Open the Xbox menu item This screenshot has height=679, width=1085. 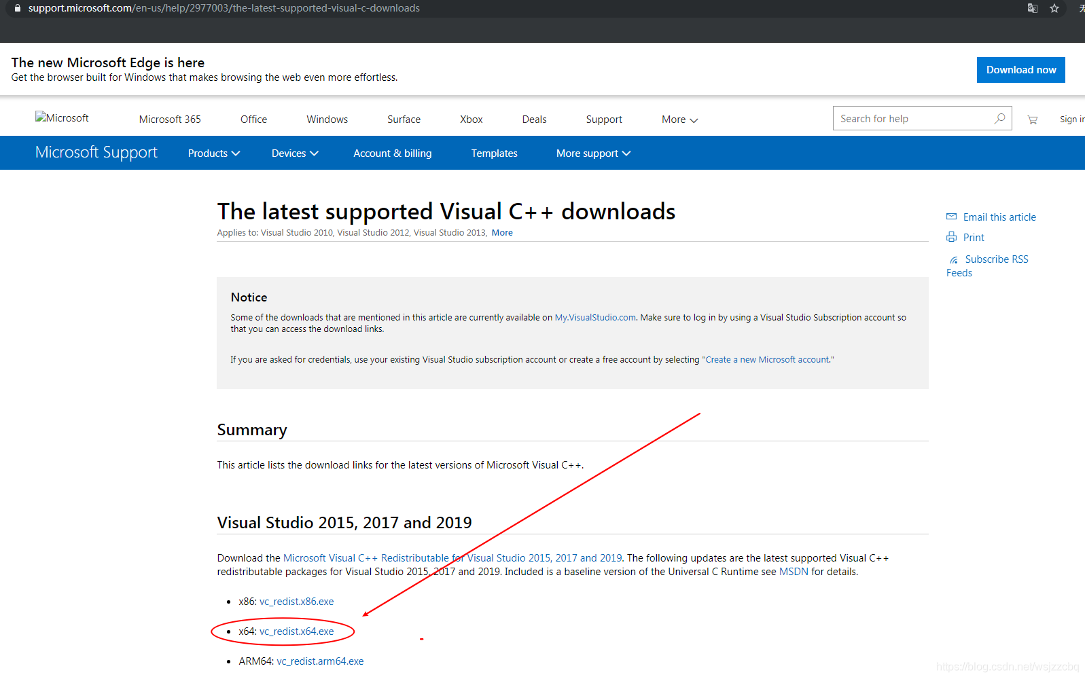click(x=471, y=120)
